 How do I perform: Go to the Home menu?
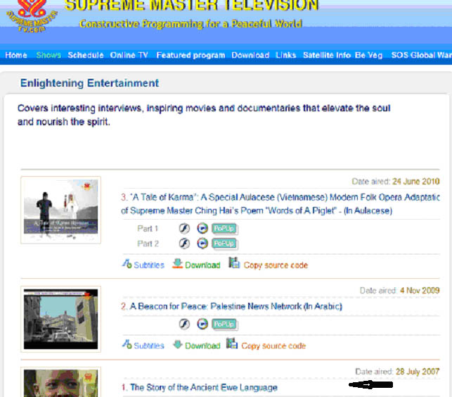(16, 55)
